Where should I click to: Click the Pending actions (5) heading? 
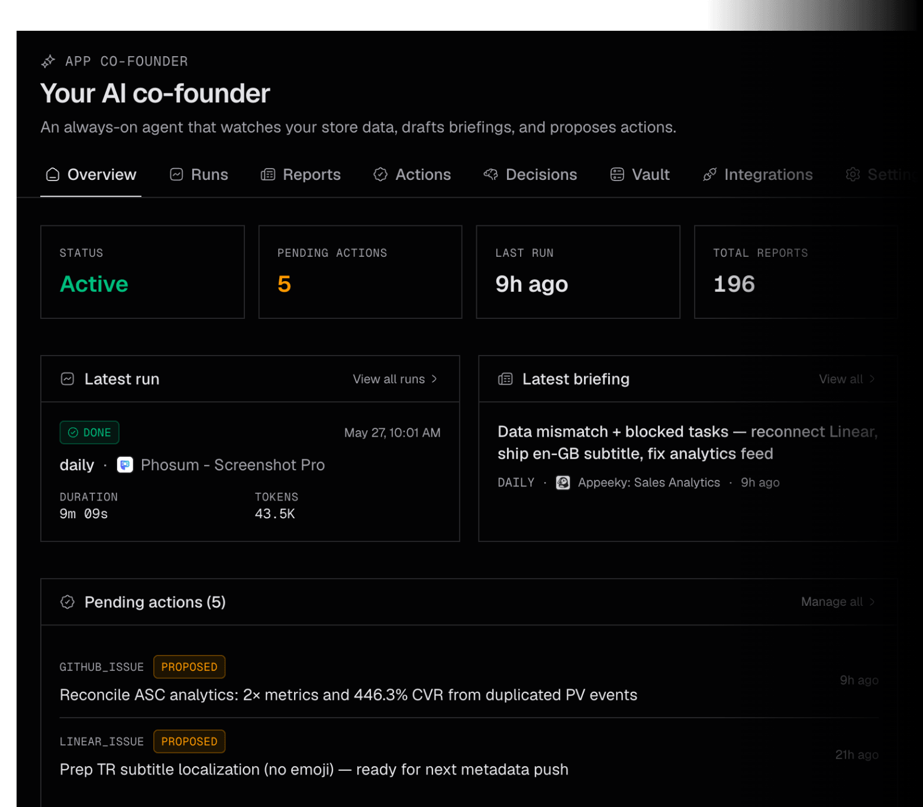pyautogui.click(x=155, y=602)
